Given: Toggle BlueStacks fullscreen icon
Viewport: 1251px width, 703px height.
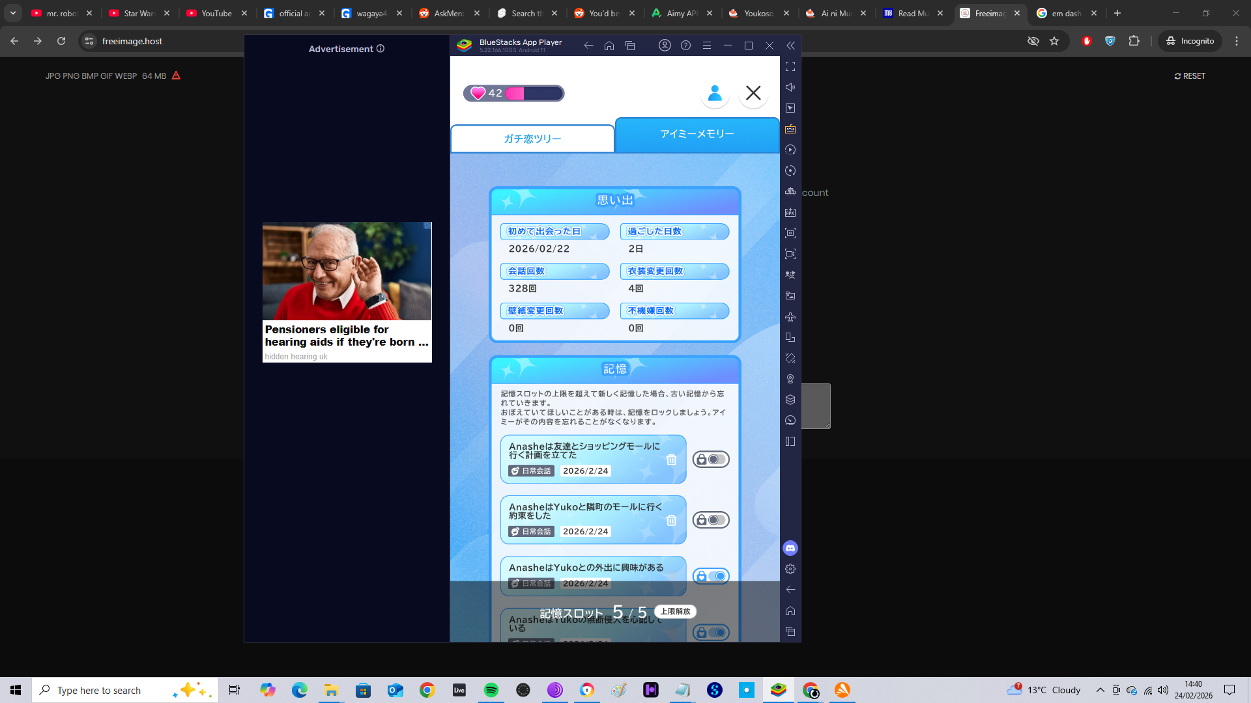Looking at the screenshot, I should 790,66.
